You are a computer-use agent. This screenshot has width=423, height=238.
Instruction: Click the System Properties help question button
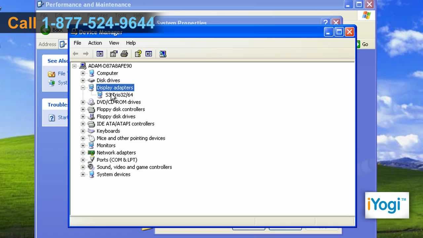(326, 22)
